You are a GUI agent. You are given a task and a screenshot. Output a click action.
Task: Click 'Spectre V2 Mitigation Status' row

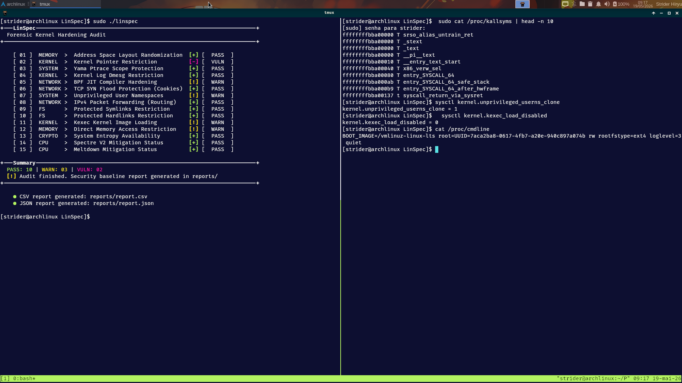pos(123,143)
